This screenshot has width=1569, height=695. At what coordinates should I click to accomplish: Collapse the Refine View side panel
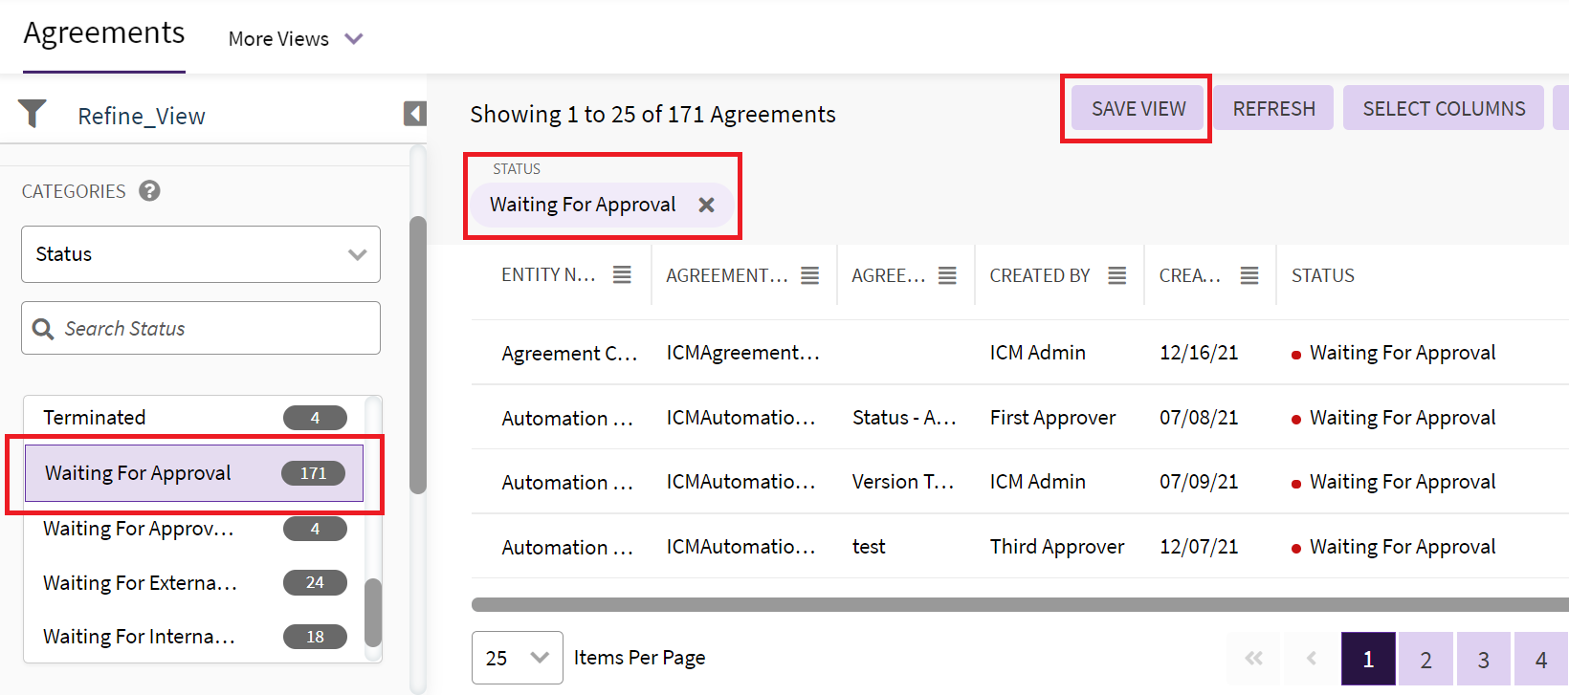(x=414, y=114)
